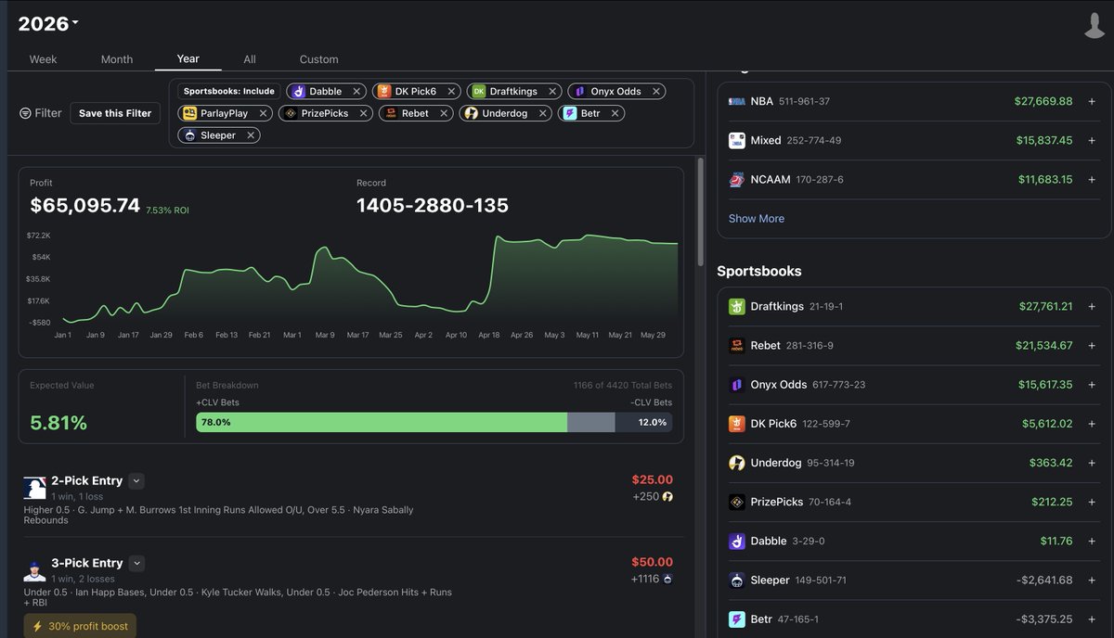Click the MLB logo on 2-Pick Entry
1114x638 pixels.
pyautogui.click(x=35, y=488)
